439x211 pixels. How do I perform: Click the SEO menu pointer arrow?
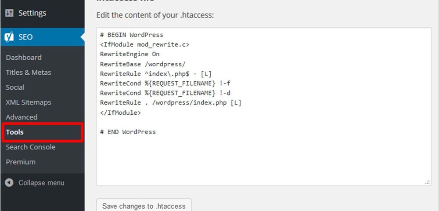83,37
